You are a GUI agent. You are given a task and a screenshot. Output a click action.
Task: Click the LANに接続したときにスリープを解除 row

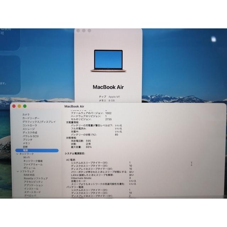pos(103,175)
